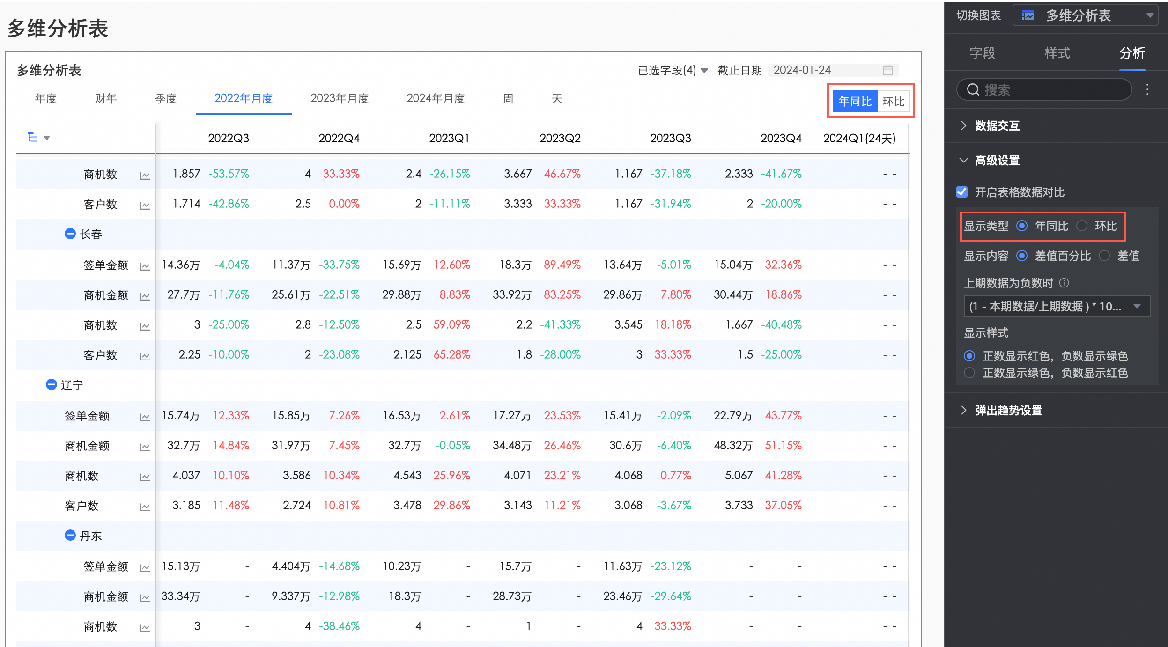Open calendar icon in 截止日期 field

click(x=887, y=70)
